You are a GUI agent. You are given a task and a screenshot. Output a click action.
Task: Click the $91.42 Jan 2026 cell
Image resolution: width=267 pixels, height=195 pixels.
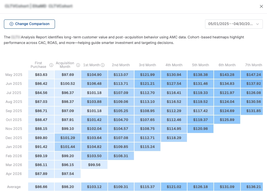(x=41, y=147)
